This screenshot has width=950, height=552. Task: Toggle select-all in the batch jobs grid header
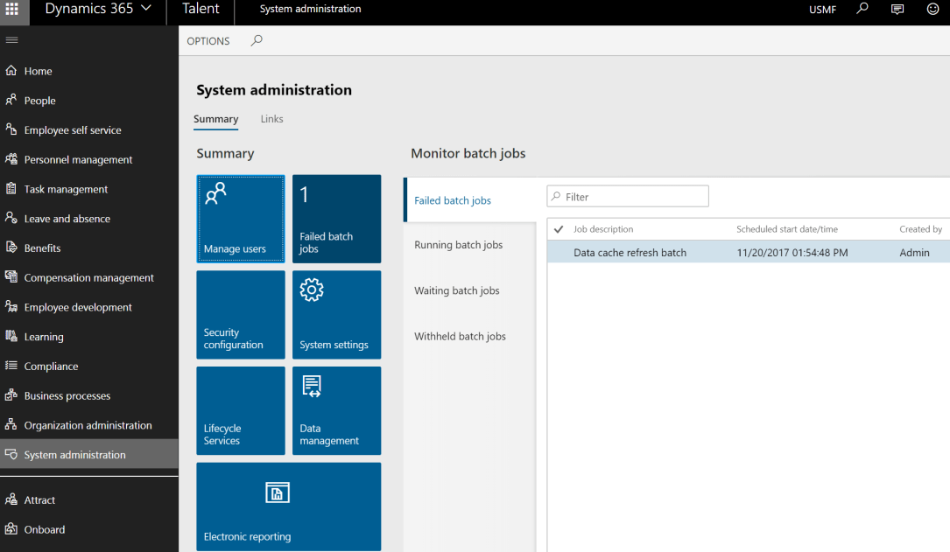[x=558, y=228]
